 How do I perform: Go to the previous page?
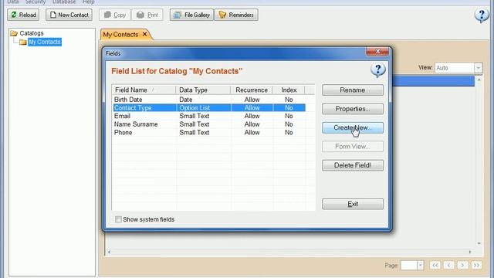point(449,265)
